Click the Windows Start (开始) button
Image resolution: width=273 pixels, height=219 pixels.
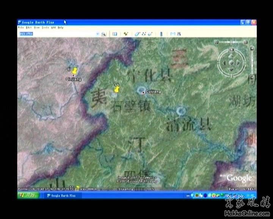(28, 195)
